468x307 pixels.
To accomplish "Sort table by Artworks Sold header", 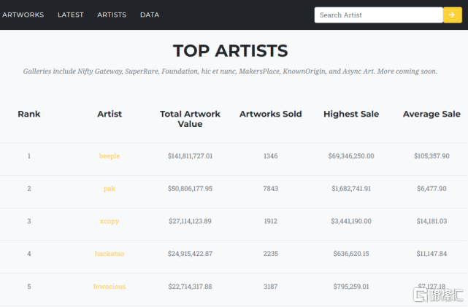I will point(270,114).
